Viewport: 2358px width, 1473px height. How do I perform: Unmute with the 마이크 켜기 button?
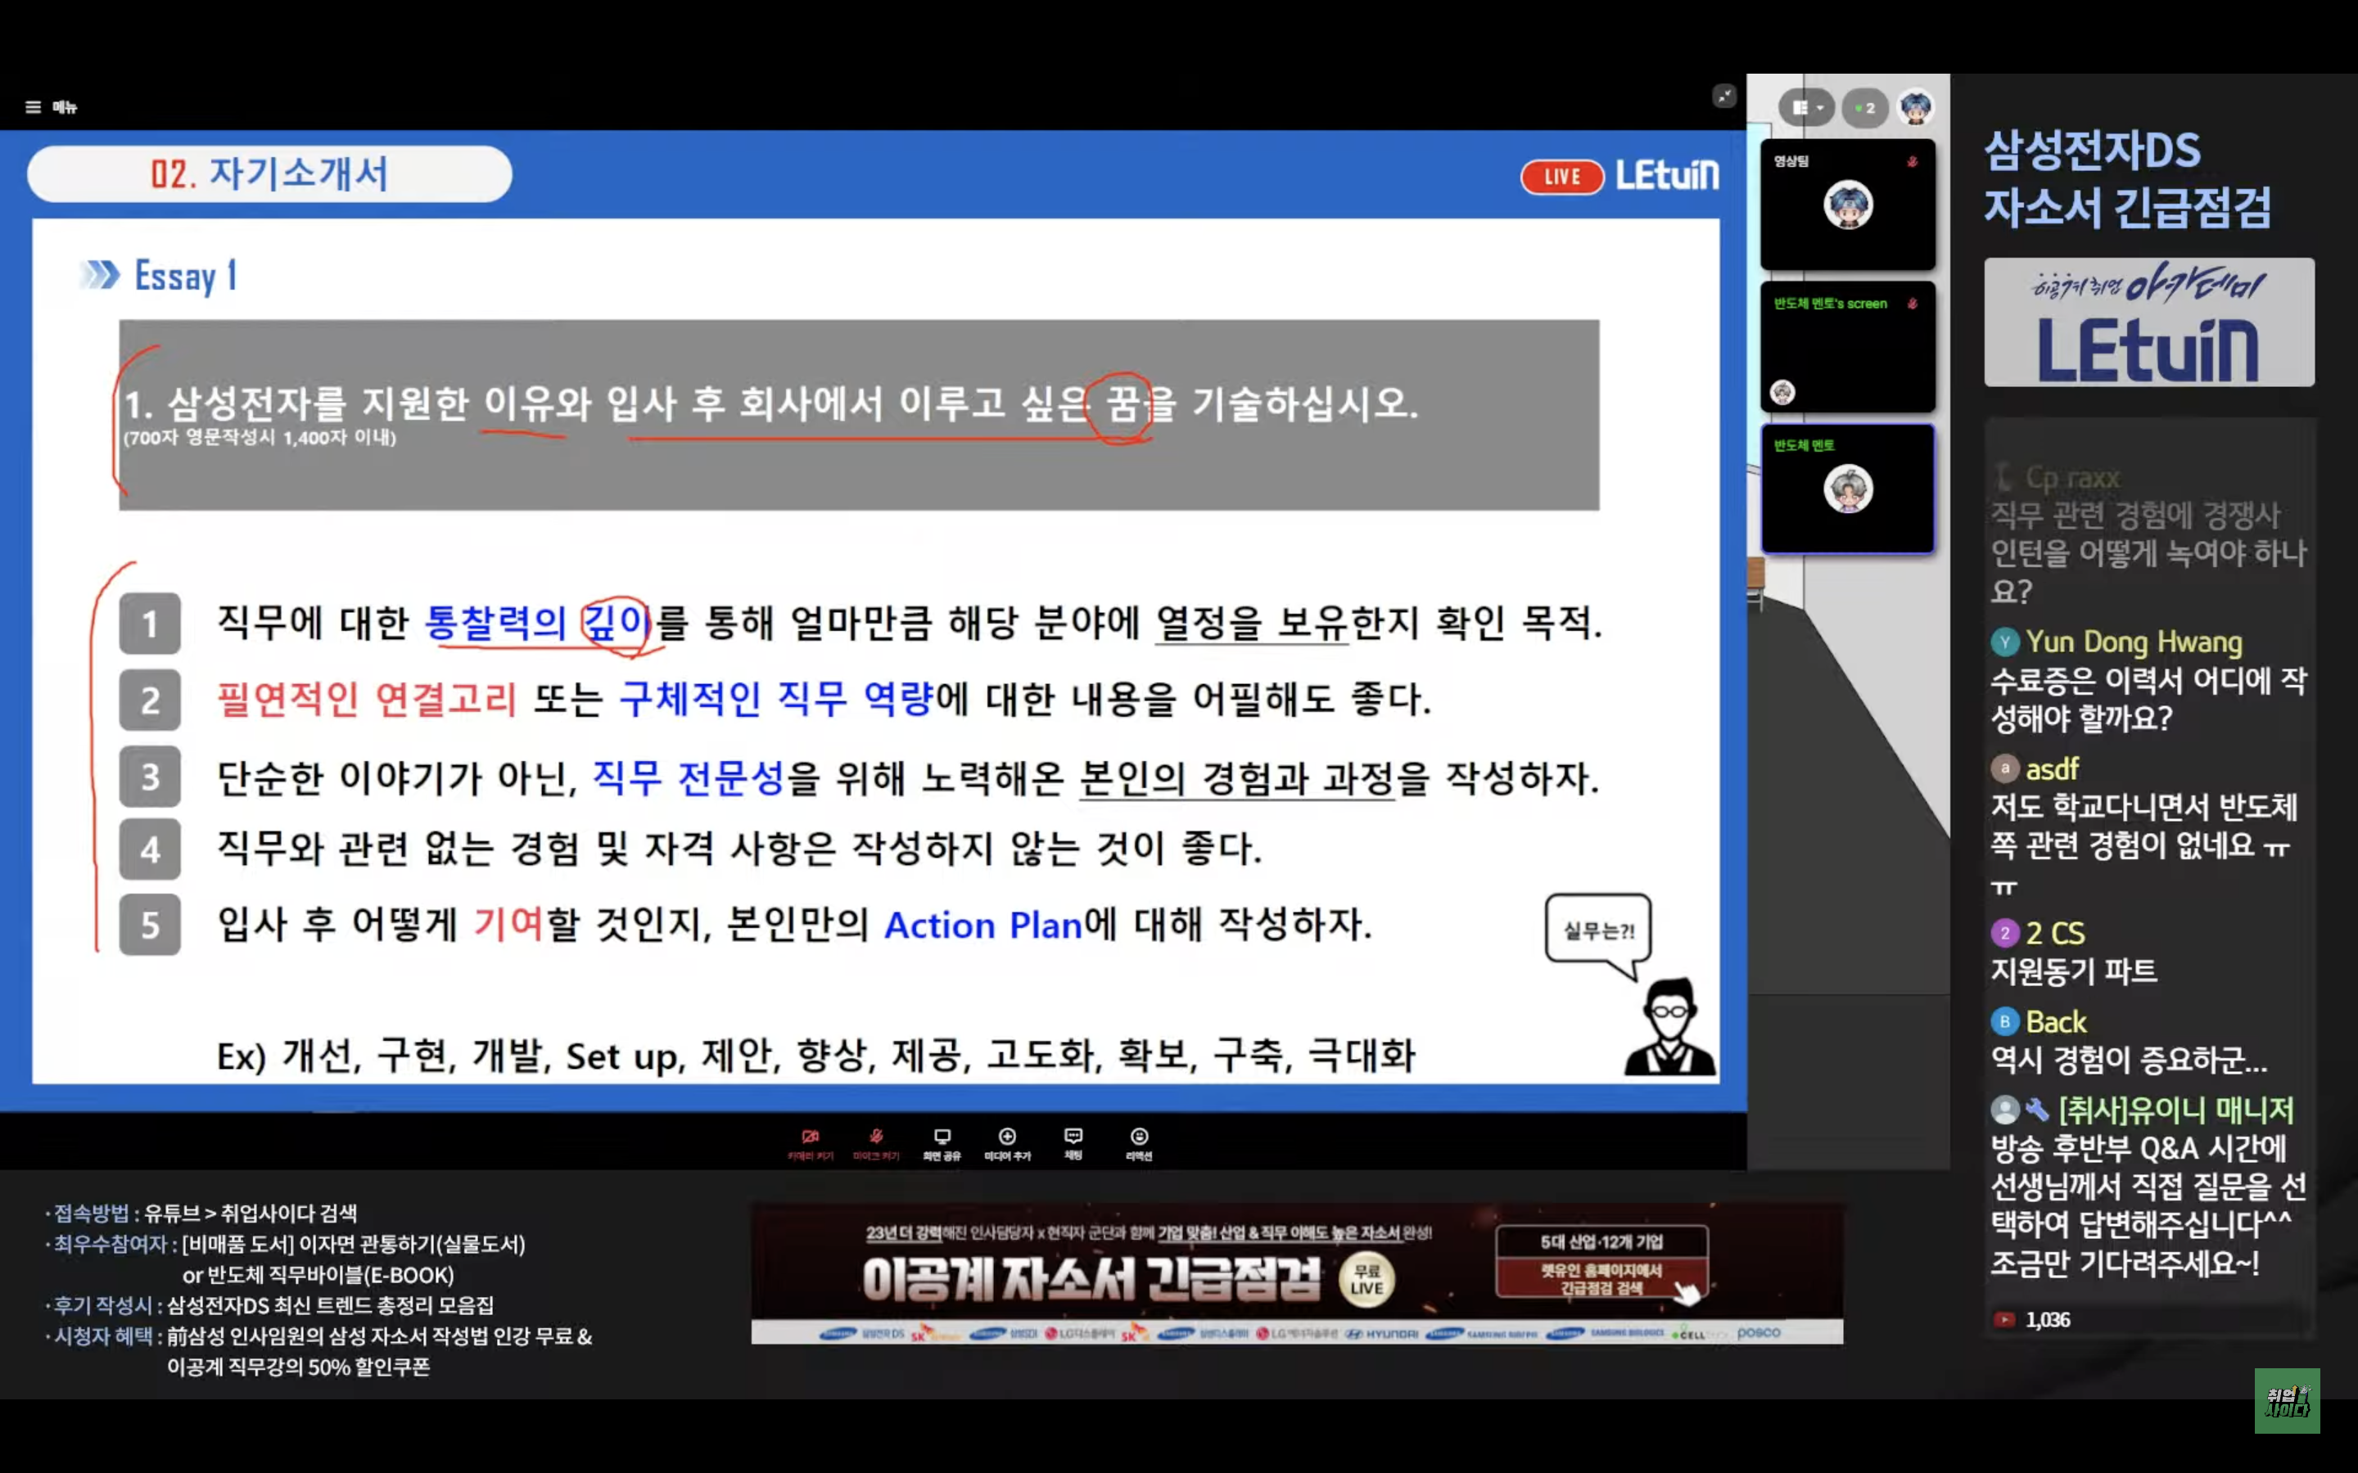[x=876, y=1144]
